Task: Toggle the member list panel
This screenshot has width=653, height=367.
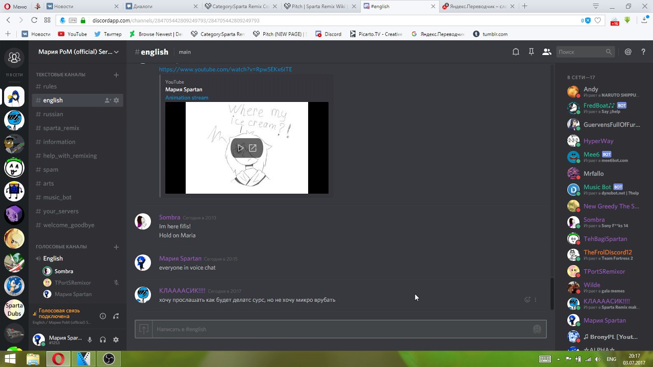Action: (546, 52)
